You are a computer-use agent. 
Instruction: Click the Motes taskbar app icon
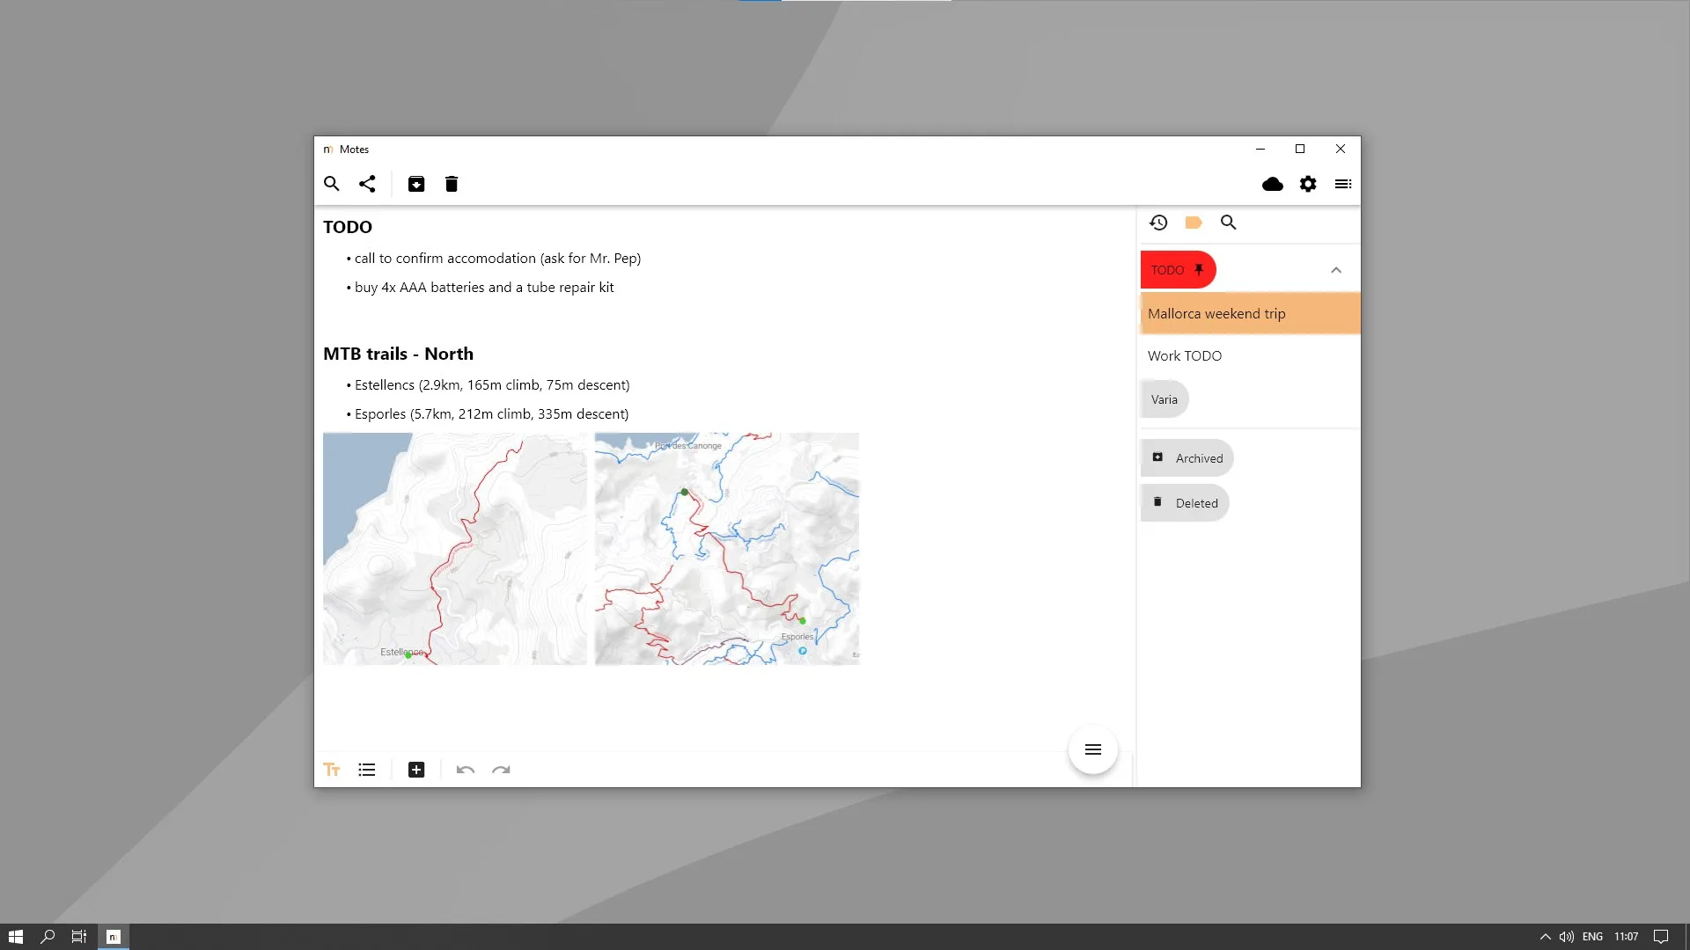pos(113,937)
